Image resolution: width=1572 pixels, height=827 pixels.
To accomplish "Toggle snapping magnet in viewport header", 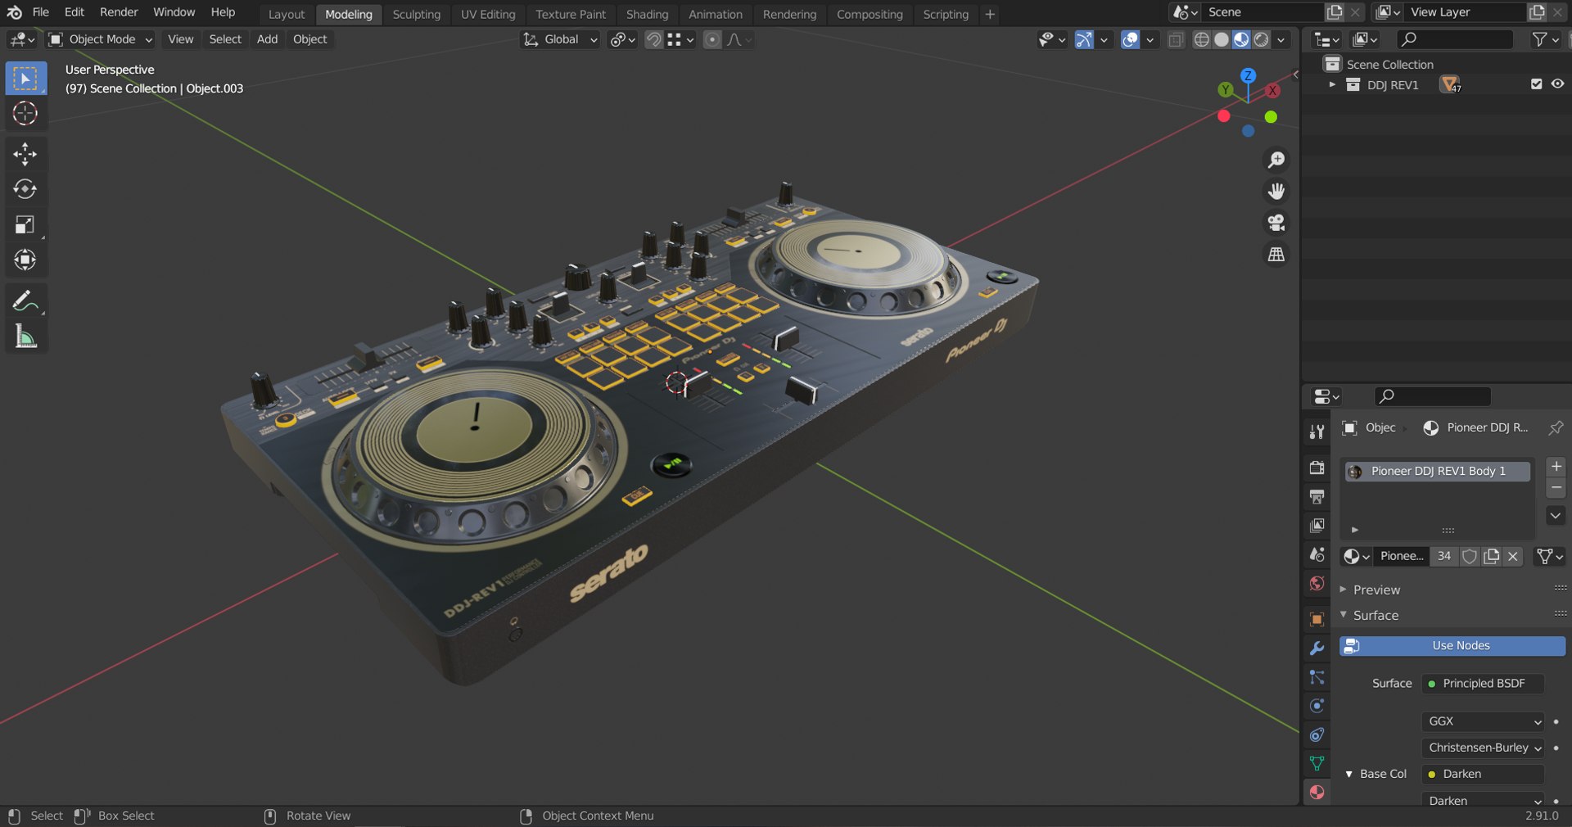I will [653, 39].
